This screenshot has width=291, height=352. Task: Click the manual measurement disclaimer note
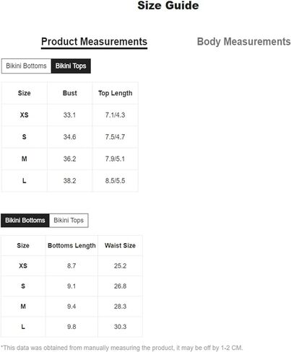pyautogui.click(x=122, y=348)
